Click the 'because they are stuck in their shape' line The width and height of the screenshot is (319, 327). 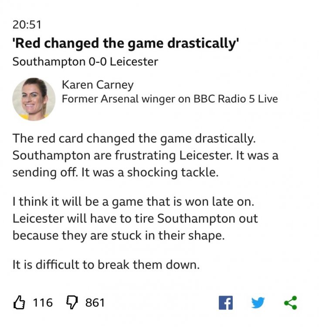[x=119, y=235]
